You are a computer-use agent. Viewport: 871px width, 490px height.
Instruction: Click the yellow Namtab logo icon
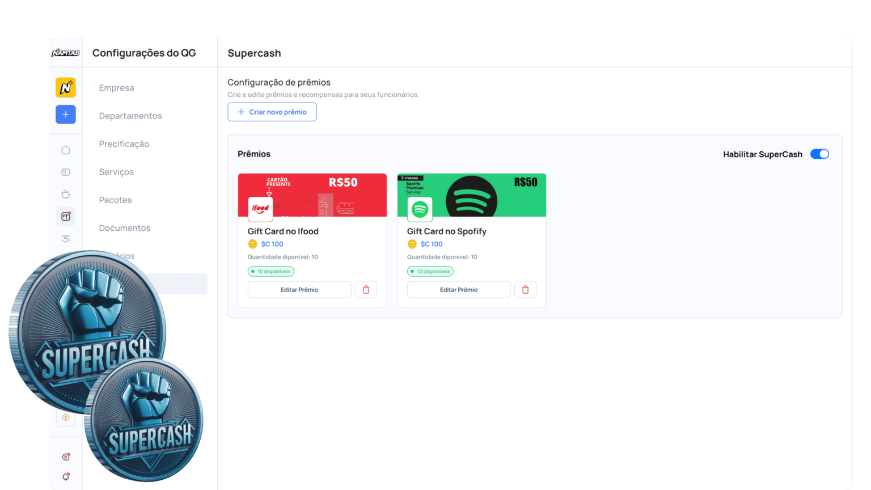tap(65, 87)
